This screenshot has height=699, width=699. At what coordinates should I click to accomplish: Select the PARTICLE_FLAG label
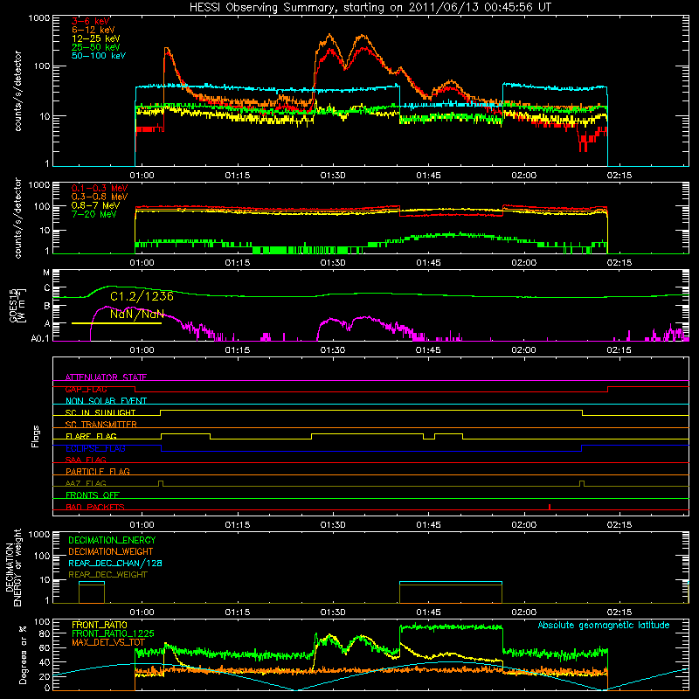point(98,471)
